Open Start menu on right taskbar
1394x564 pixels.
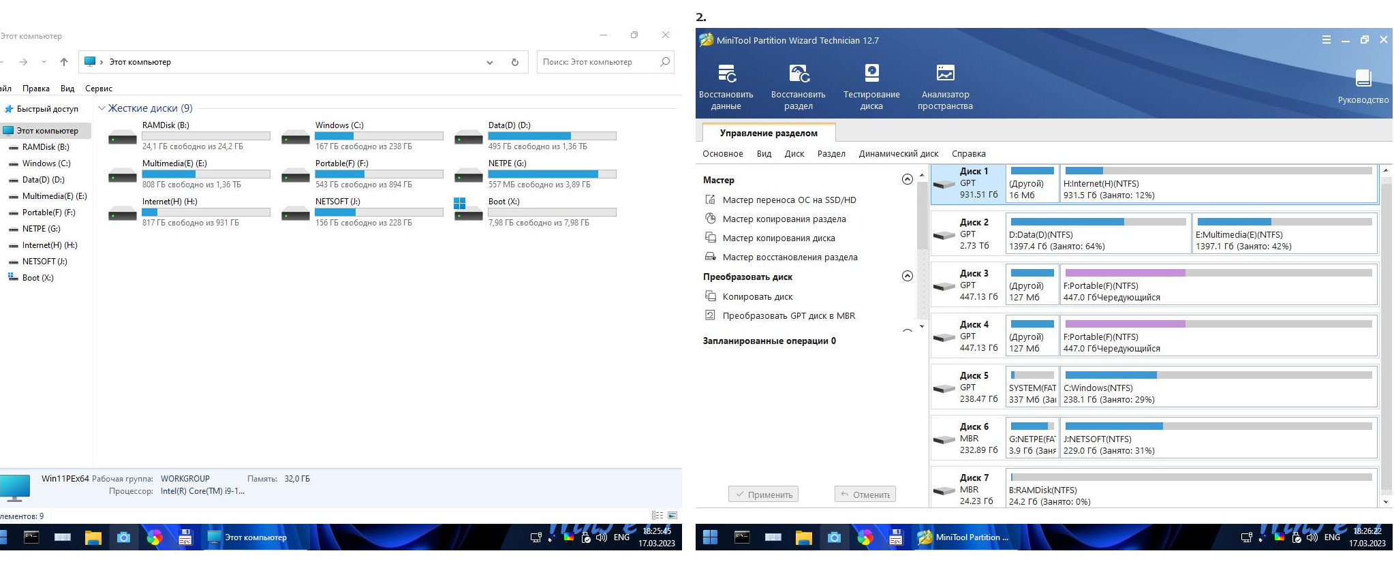(x=710, y=537)
